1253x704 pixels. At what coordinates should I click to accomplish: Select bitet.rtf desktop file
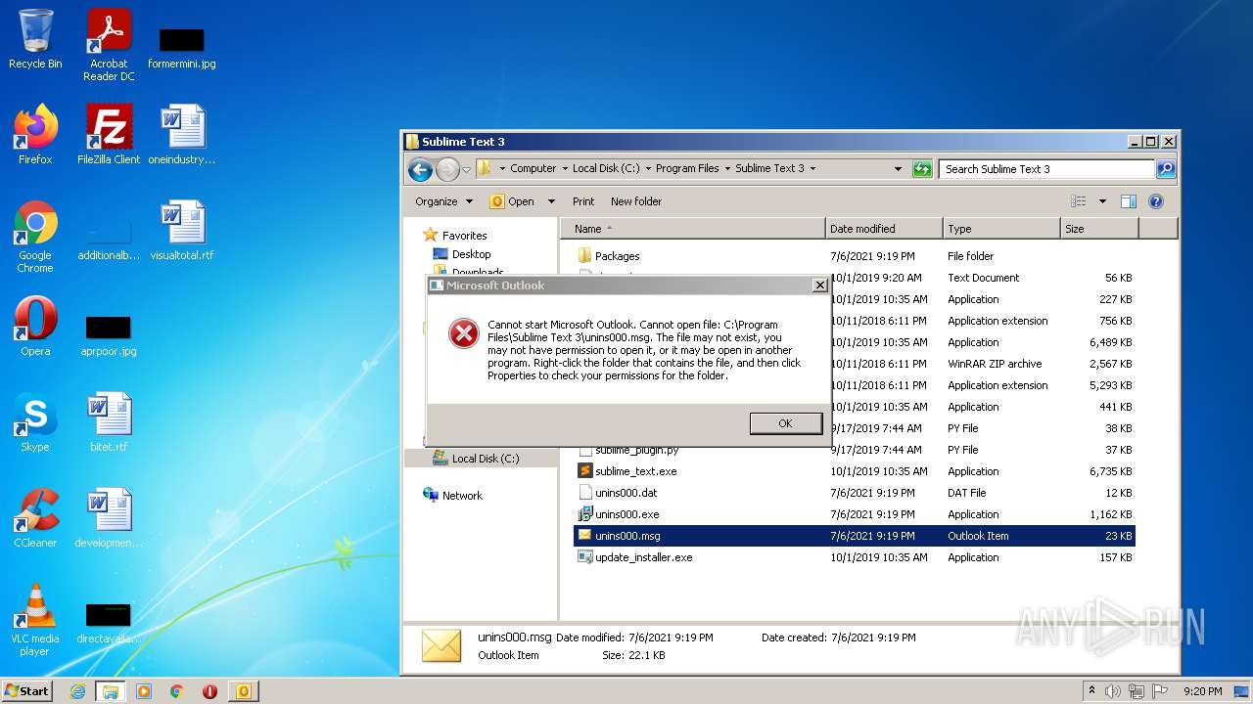109,422
